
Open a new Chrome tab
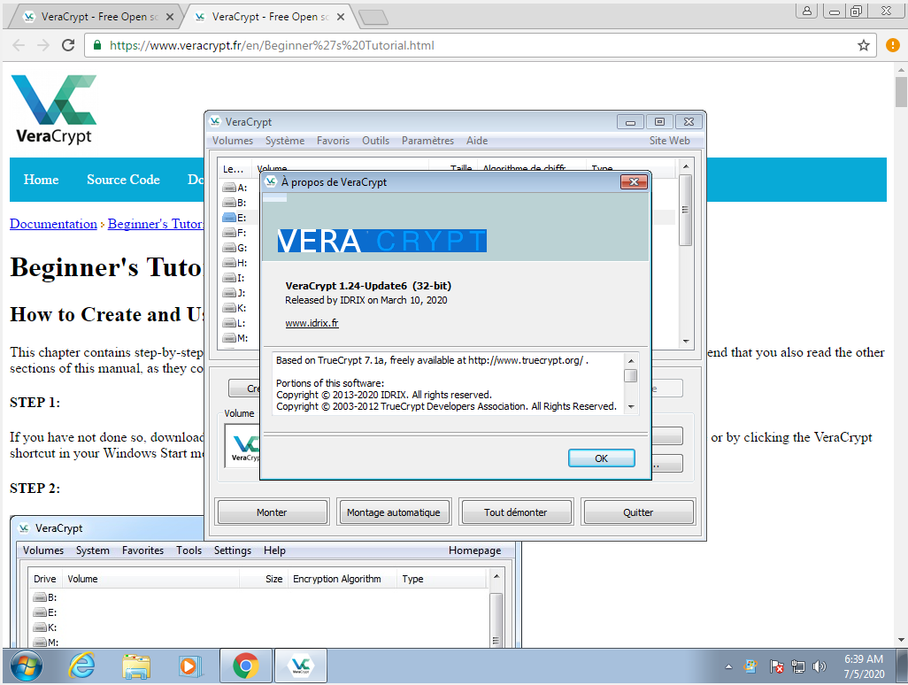coord(373,18)
